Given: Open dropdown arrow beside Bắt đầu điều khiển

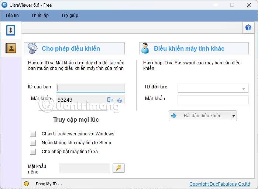Looking at the screenshot, I should (x=233, y=116).
